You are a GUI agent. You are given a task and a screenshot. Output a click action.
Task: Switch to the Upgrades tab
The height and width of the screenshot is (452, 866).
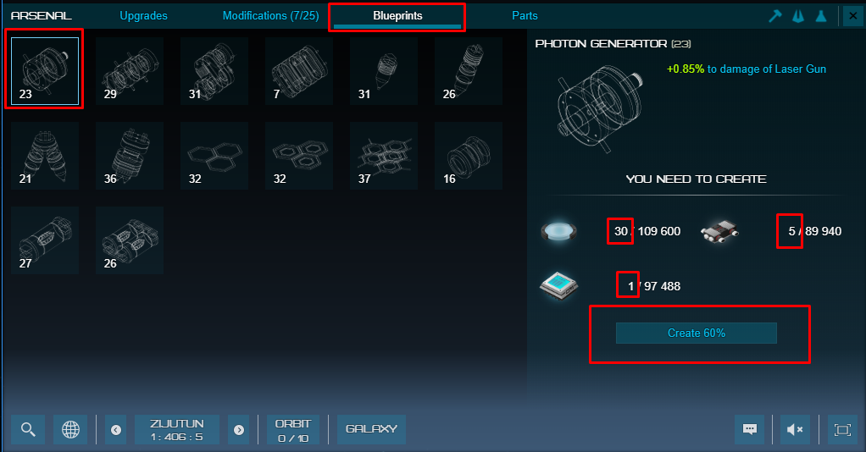(x=143, y=15)
